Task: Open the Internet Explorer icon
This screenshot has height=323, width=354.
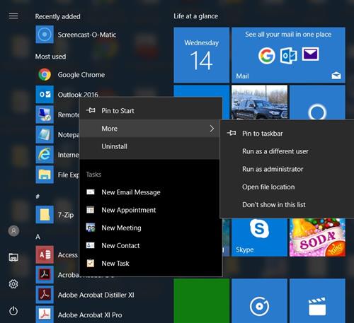Action: 45,155
